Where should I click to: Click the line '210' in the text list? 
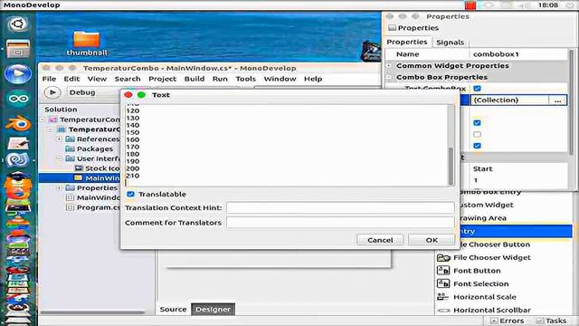pyautogui.click(x=133, y=176)
